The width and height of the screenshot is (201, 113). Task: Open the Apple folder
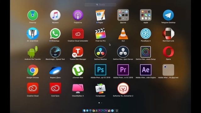coord(146,15)
